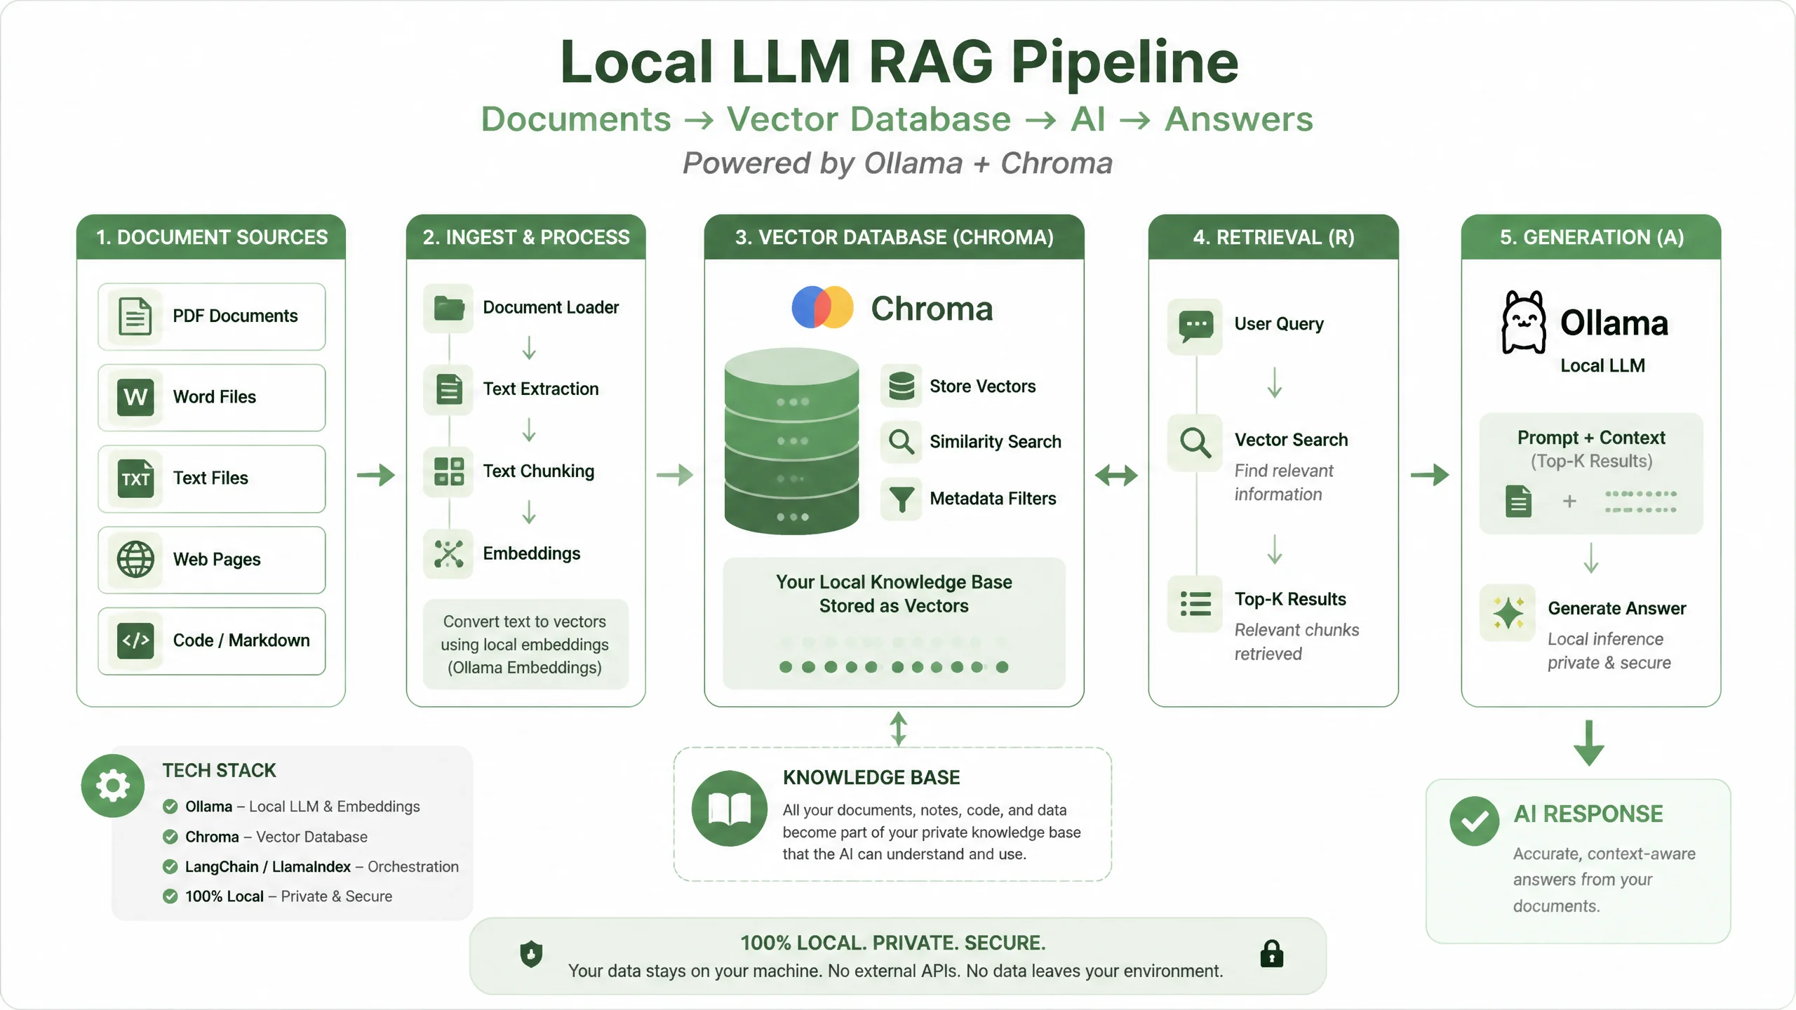Select the 5. GENERATION (A) header
Image resolution: width=1796 pixels, height=1010 pixels.
1591,237
